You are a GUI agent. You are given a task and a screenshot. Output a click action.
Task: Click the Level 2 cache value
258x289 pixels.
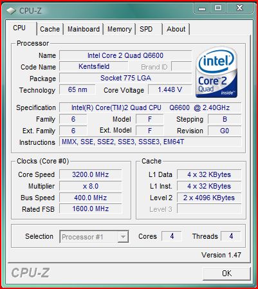pos(209,198)
